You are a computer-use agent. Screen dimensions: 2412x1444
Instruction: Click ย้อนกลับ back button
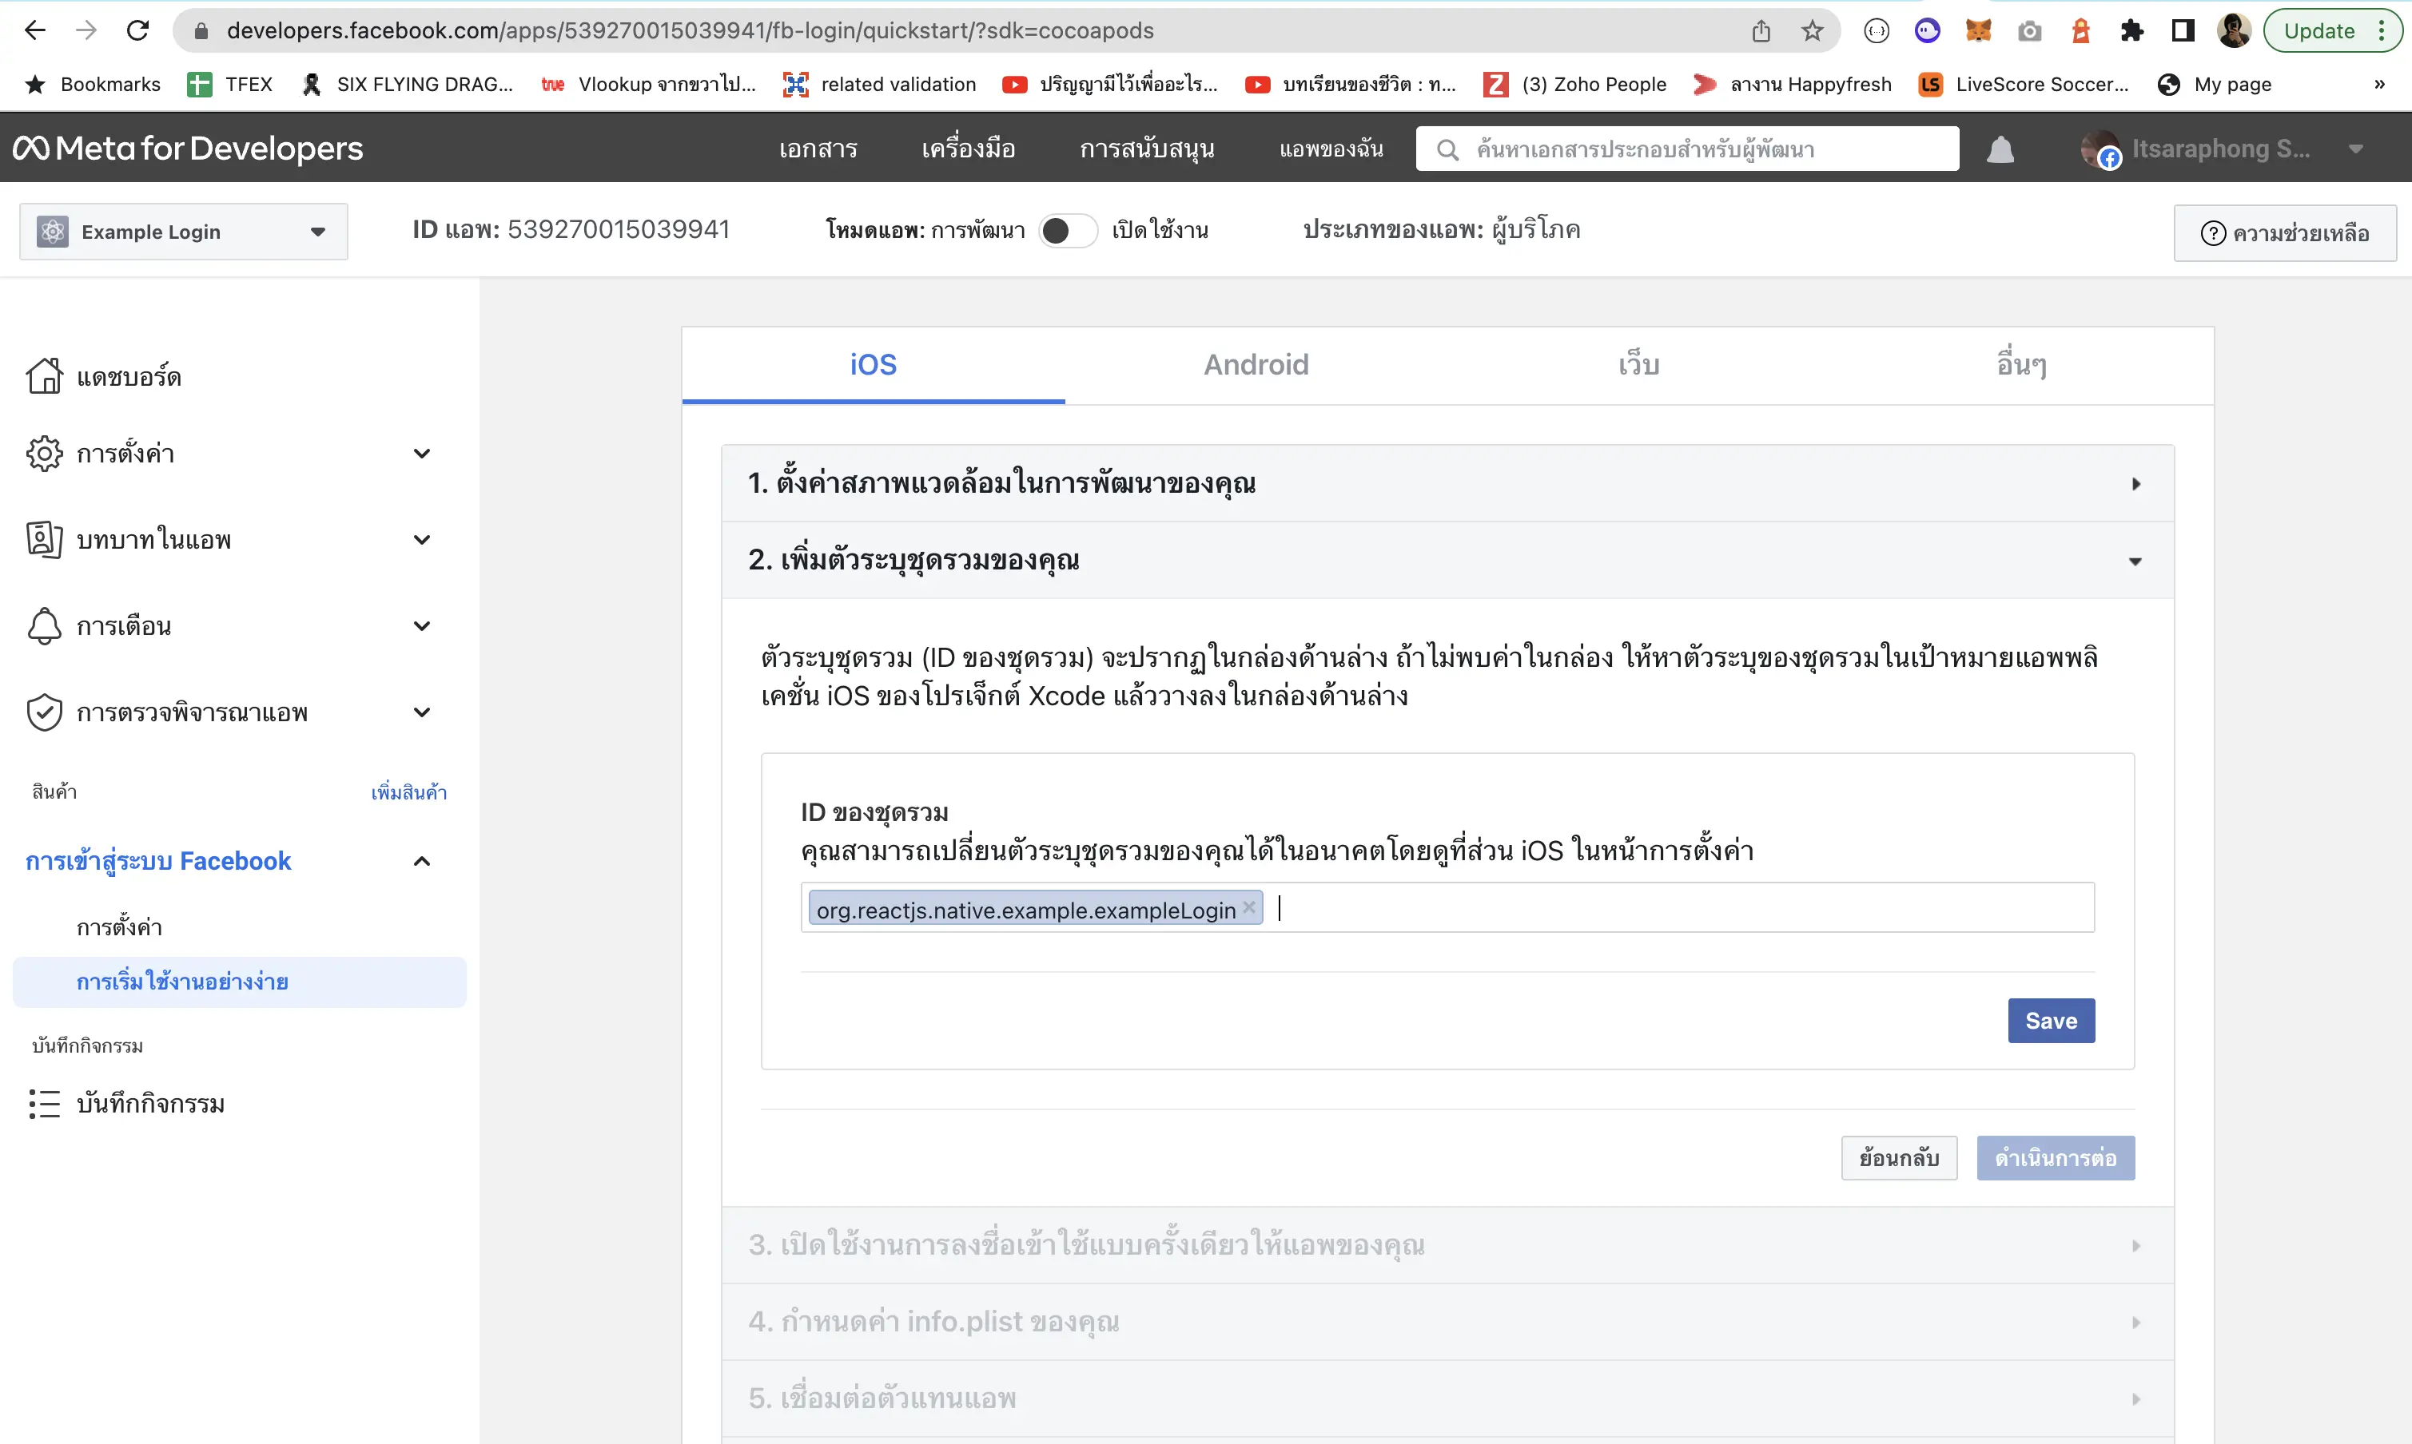[1899, 1158]
